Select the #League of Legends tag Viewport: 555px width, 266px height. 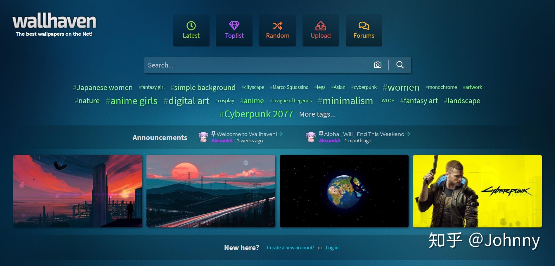click(x=291, y=101)
